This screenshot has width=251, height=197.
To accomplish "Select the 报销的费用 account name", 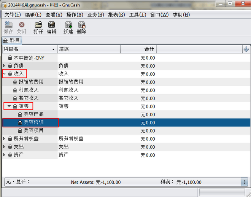I will coord(31,82).
